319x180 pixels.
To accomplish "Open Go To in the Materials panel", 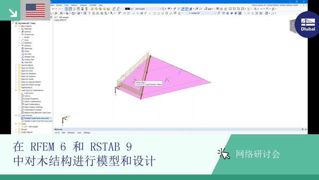I will click(57, 133).
